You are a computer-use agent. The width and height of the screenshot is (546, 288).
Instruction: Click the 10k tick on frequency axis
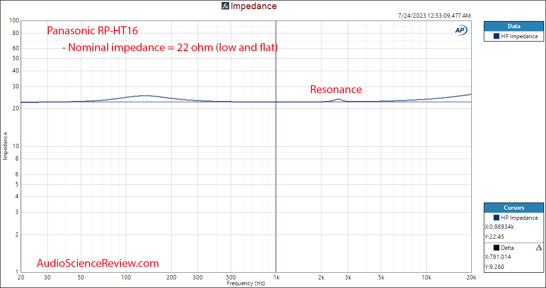tap(426, 278)
